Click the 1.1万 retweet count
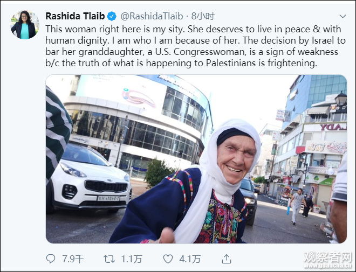 coord(132,259)
